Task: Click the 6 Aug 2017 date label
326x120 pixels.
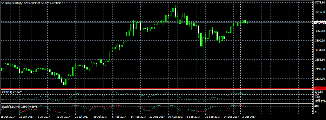Action: [119, 117]
